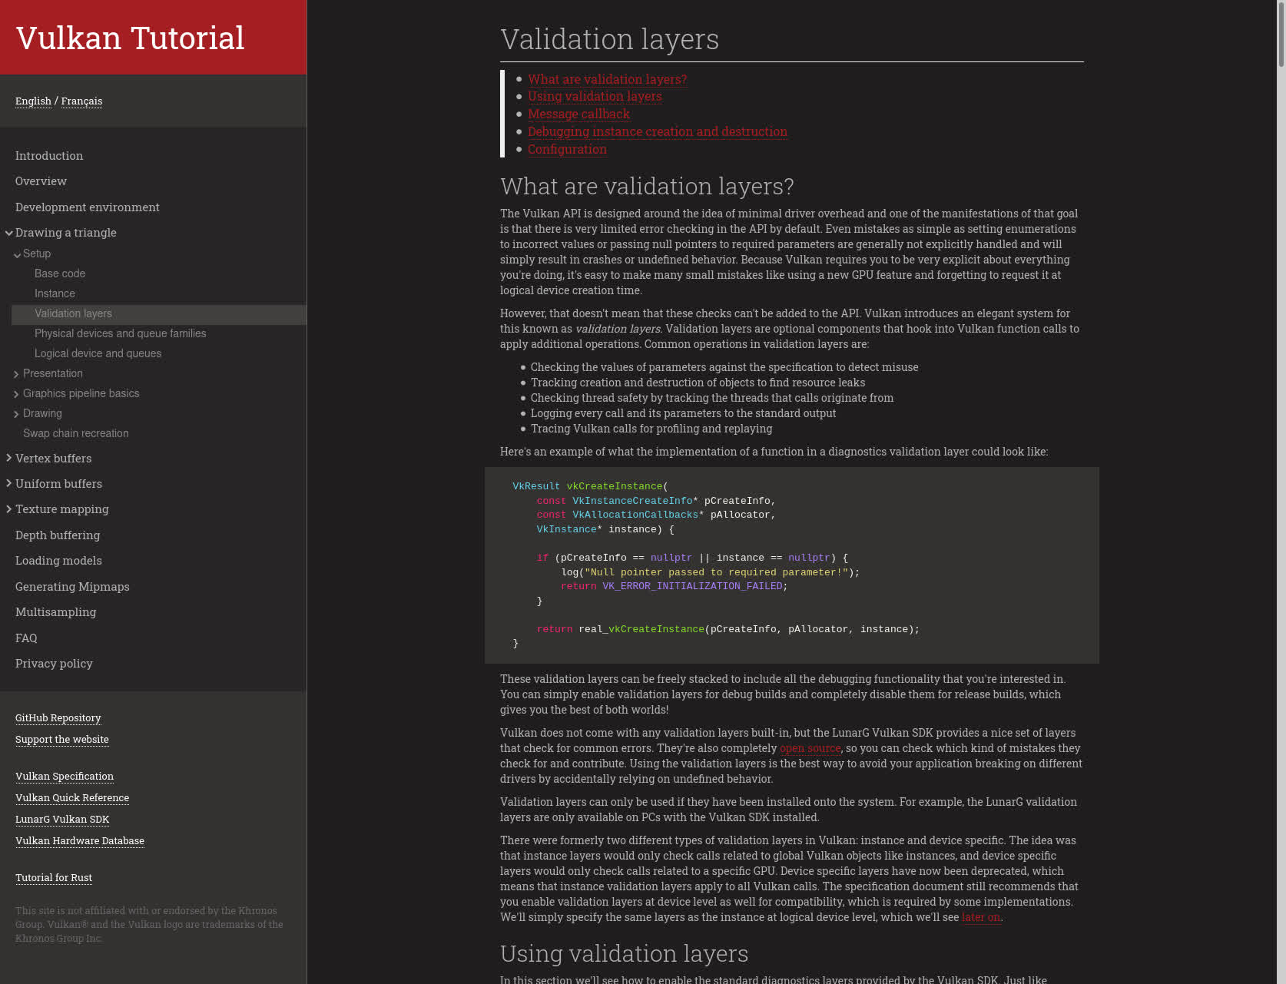Viewport: 1286px width, 984px height.
Task: Click VK_ERROR_INITIALIZATION_FAILED in the code block
Action: [x=692, y=586]
